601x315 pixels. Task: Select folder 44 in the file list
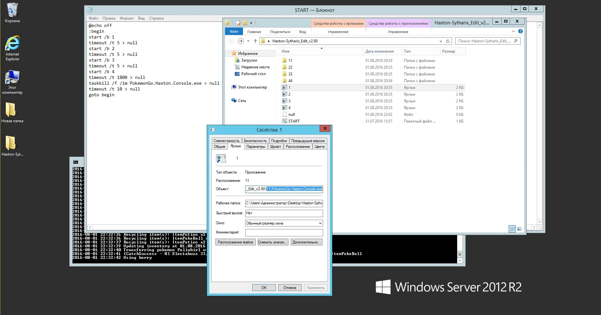(290, 81)
